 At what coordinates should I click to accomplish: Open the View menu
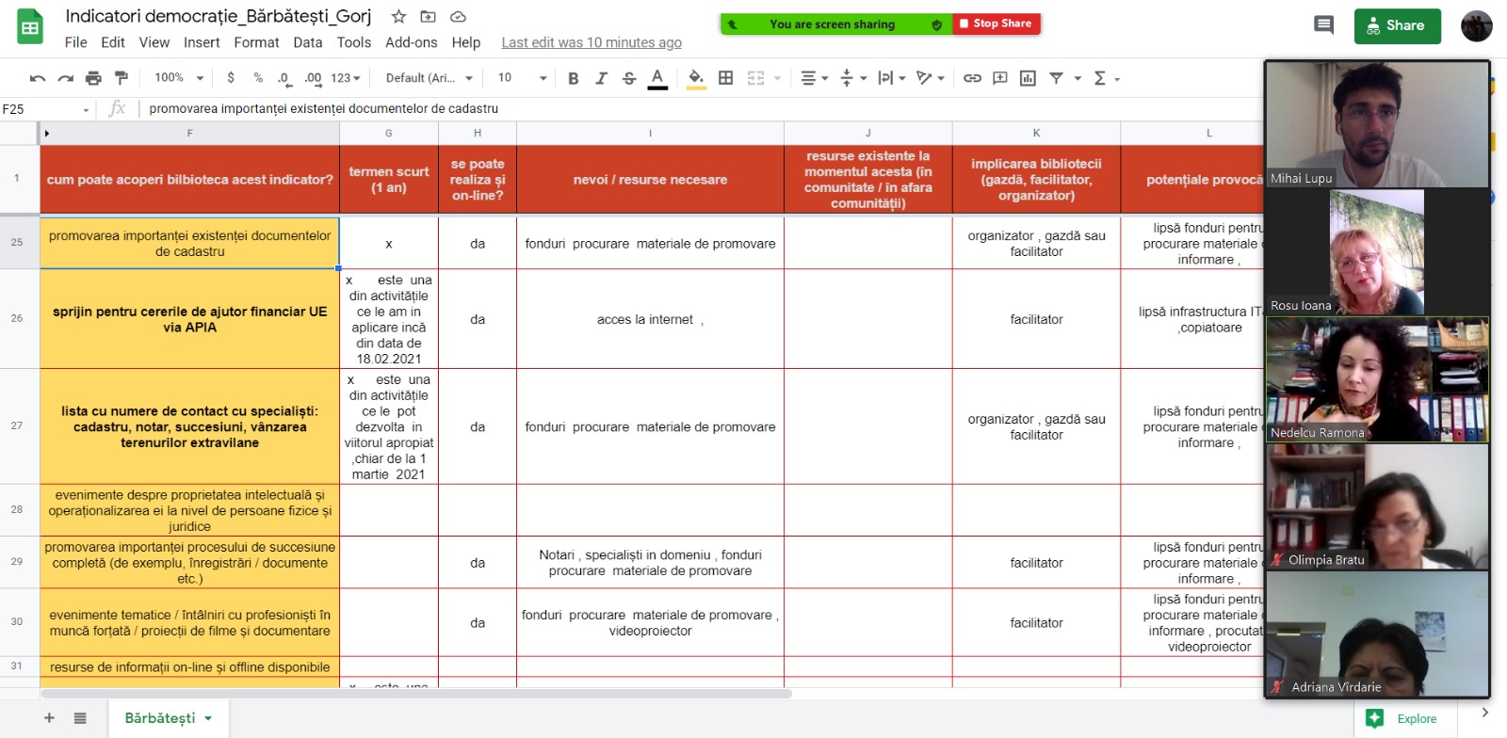(154, 42)
